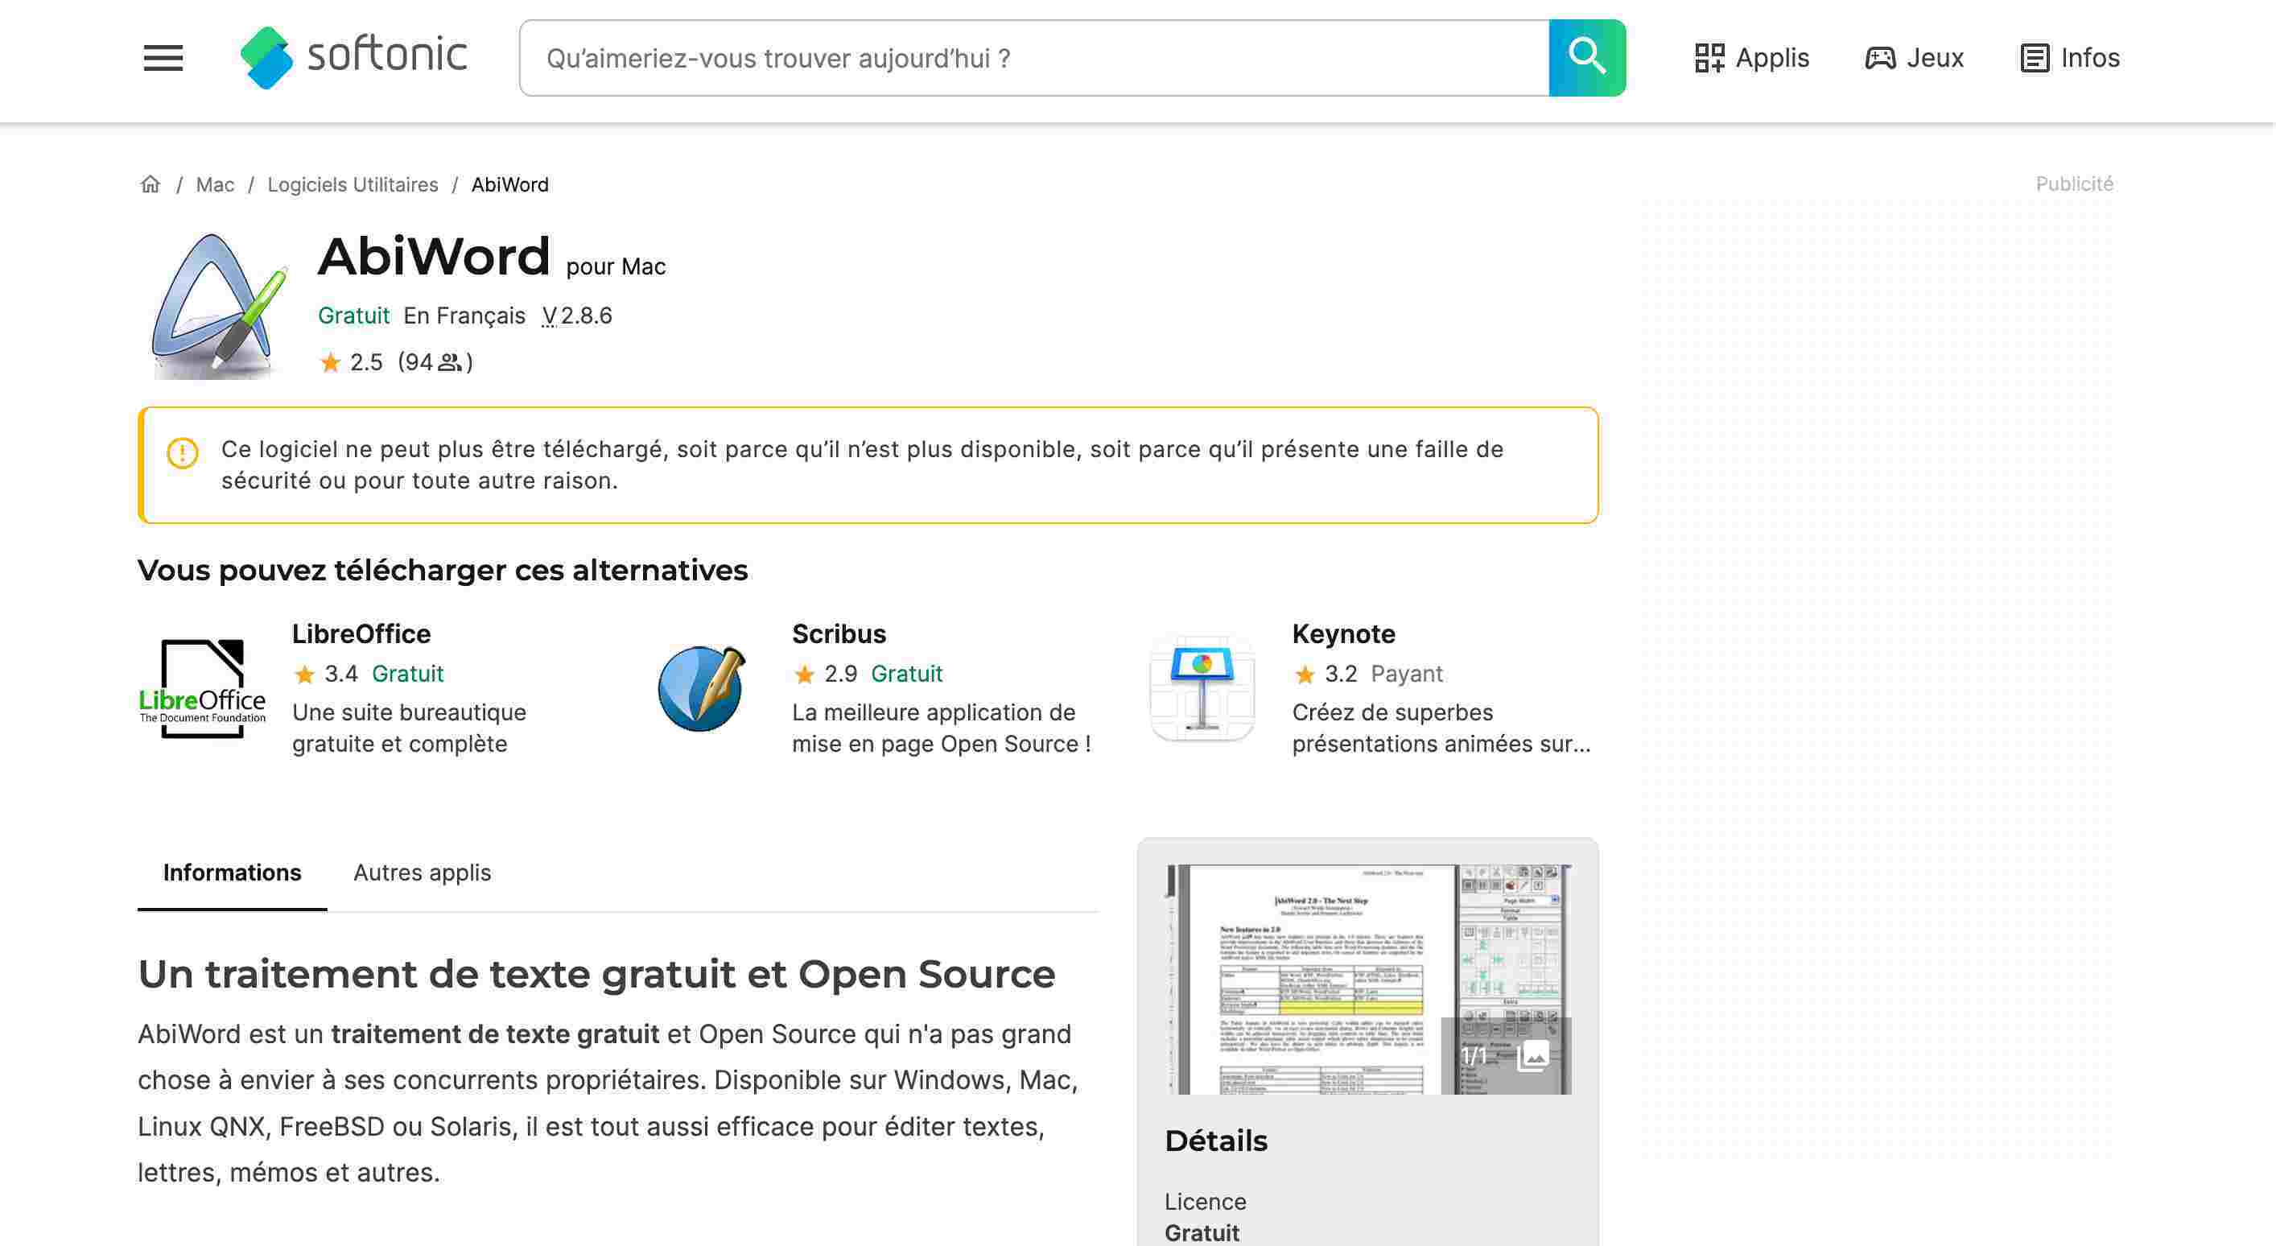Screen dimensions: 2276x1246
Task: Open the hamburger menu icon
Action: (x=163, y=58)
